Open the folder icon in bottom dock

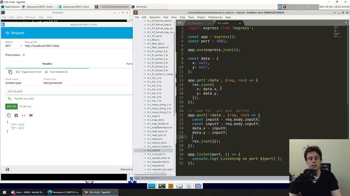click(x=198, y=186)
